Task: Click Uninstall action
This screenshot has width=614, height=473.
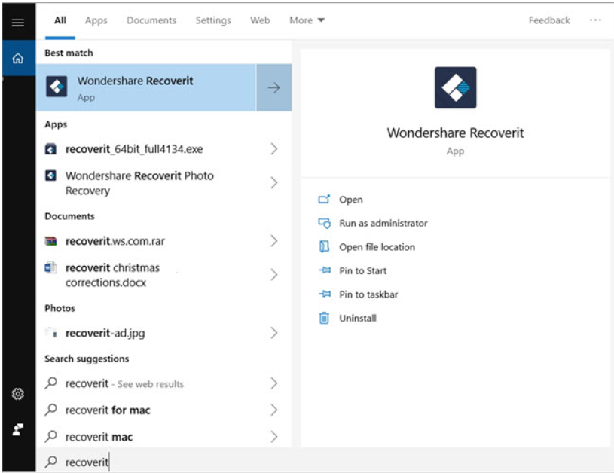Action: [x=358, y=318]
